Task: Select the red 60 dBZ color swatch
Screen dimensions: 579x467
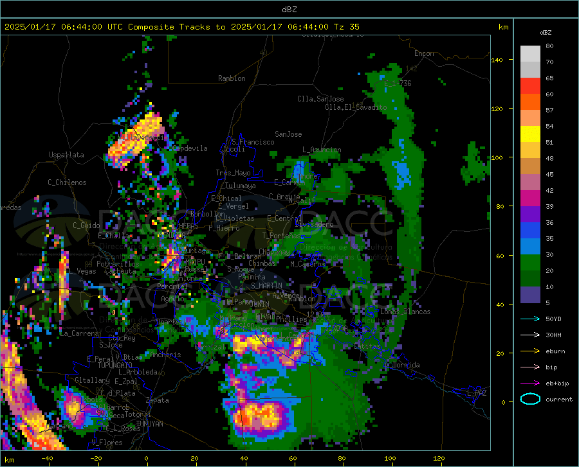Action: [x=530, y=86]
